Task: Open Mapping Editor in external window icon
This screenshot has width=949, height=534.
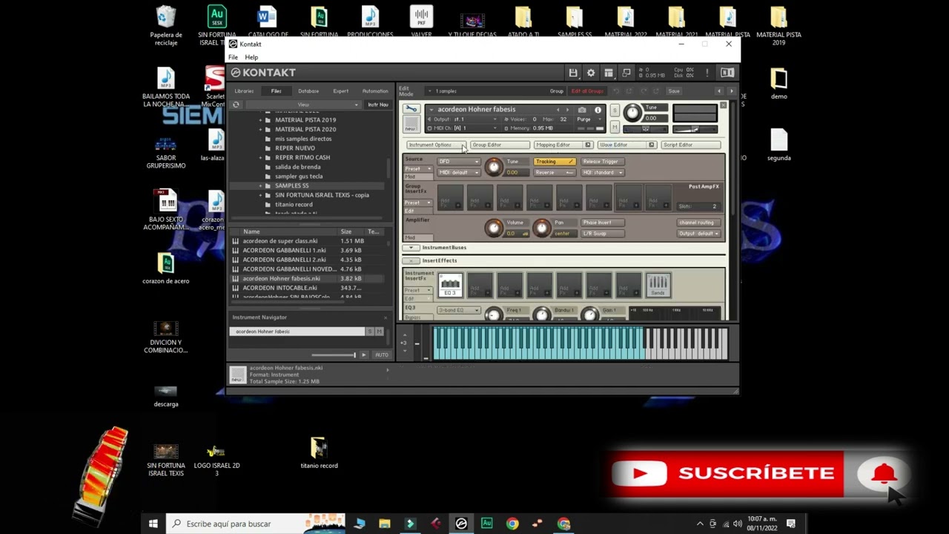Action: (x=588, y=145)
